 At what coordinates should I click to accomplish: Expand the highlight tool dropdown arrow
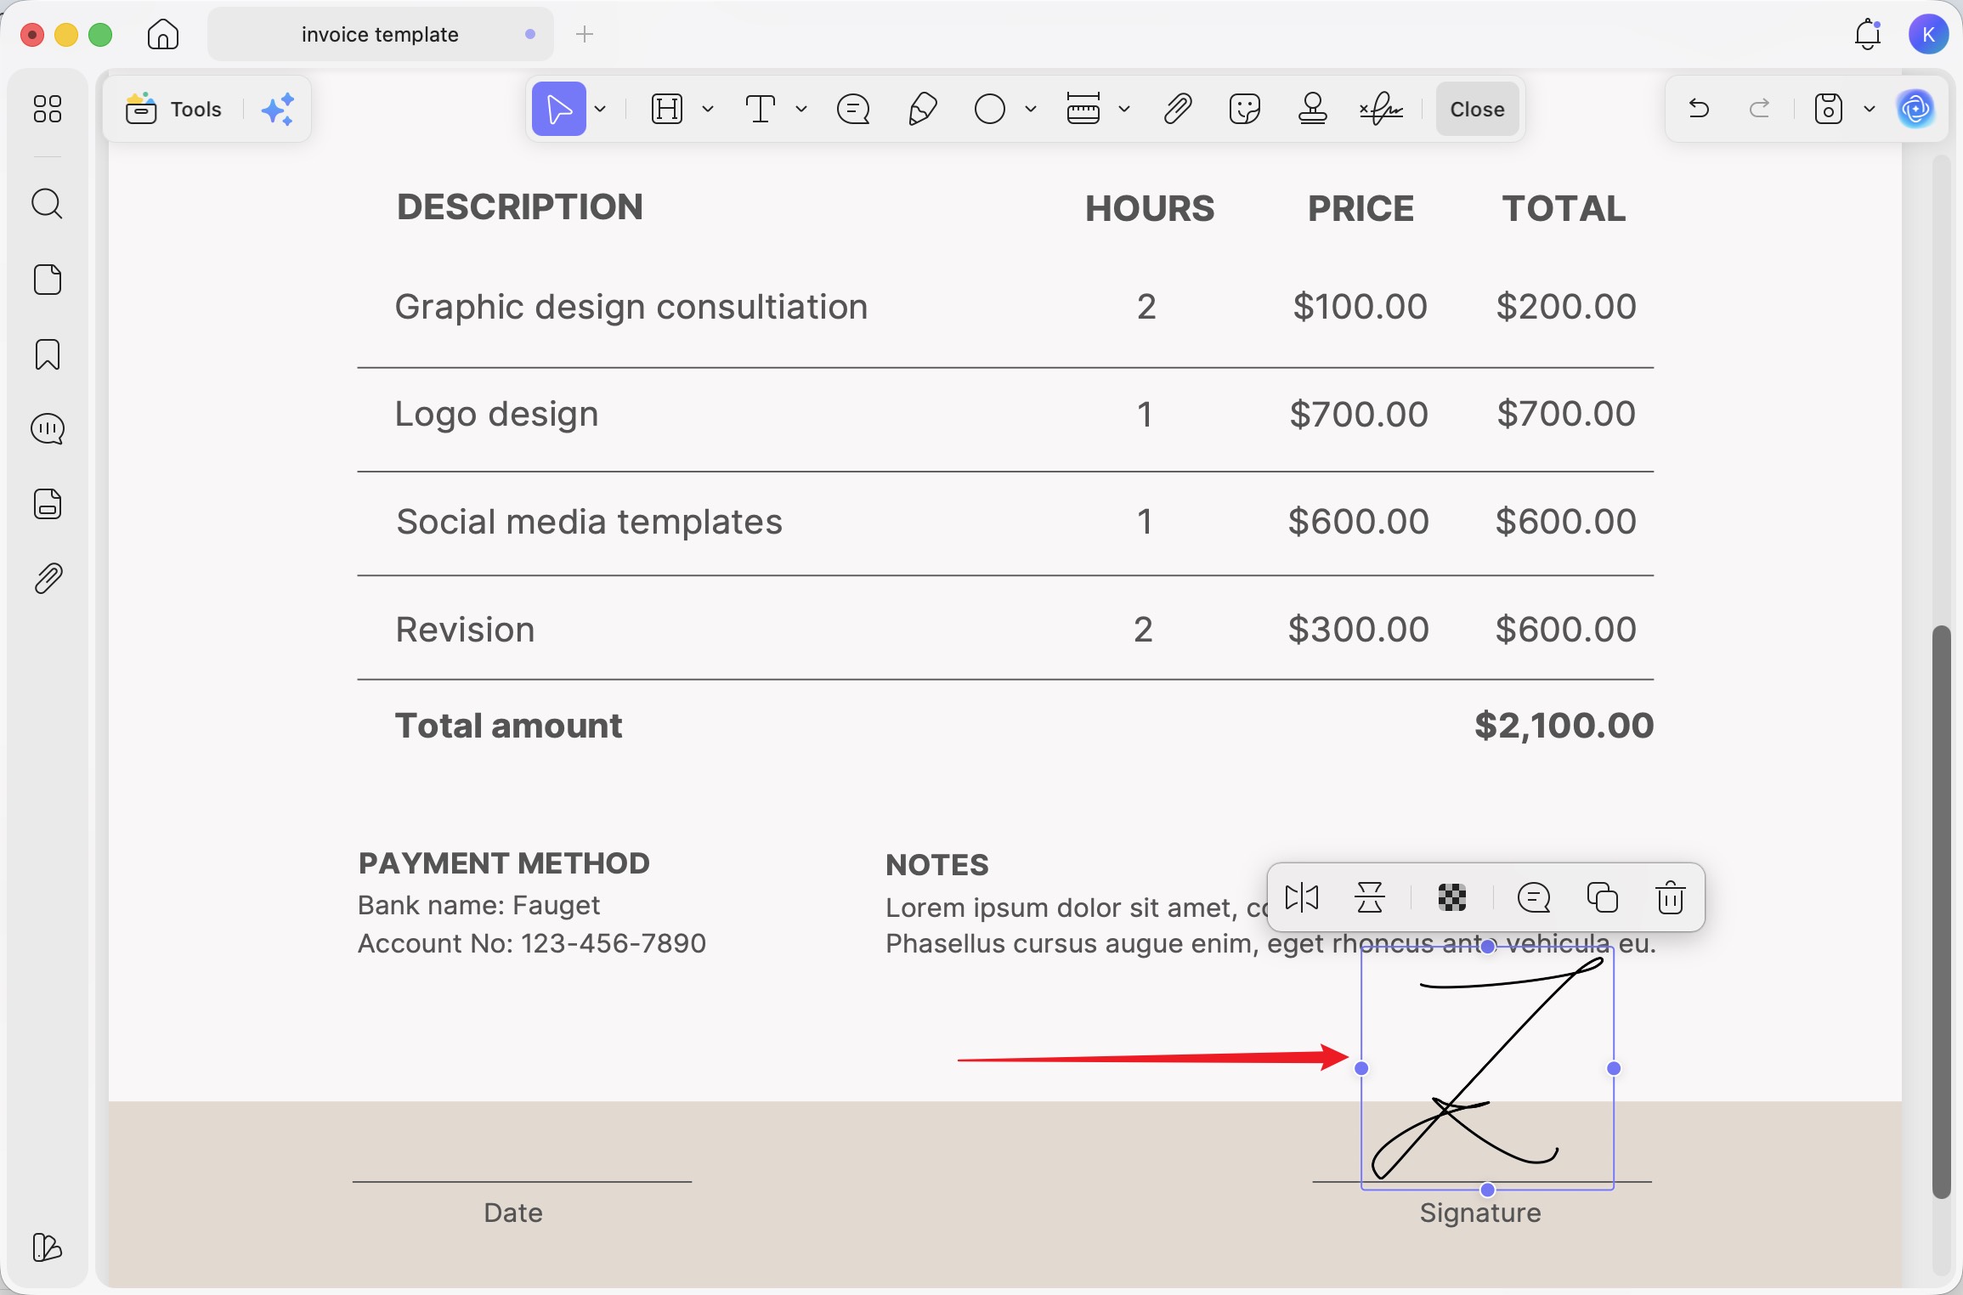tap(708, 109)
